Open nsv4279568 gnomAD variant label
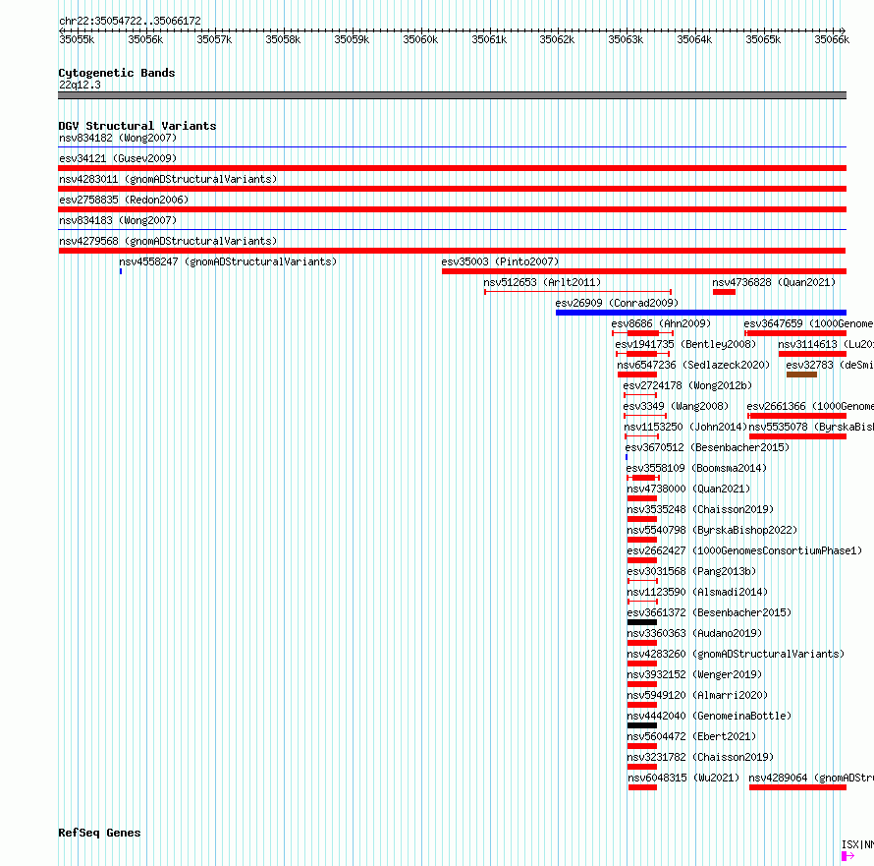 coord(168,241)
